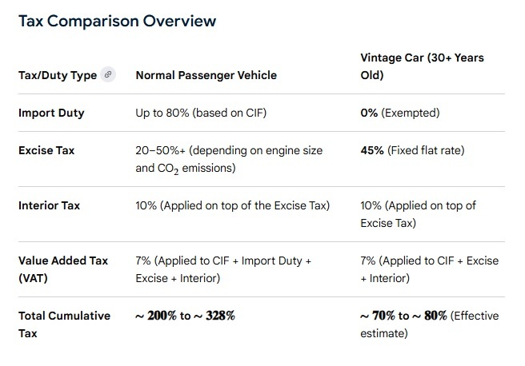Click the 20–50%+ engine size excise cell
Image resolution: width=525 pixels, height=366 pixels.
(x=229, y=160)
